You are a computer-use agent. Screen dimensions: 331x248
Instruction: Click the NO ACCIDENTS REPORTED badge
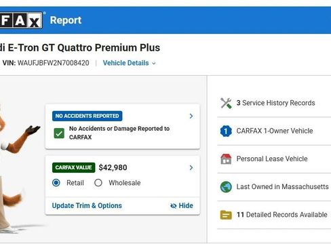click(x=87, y=116)
